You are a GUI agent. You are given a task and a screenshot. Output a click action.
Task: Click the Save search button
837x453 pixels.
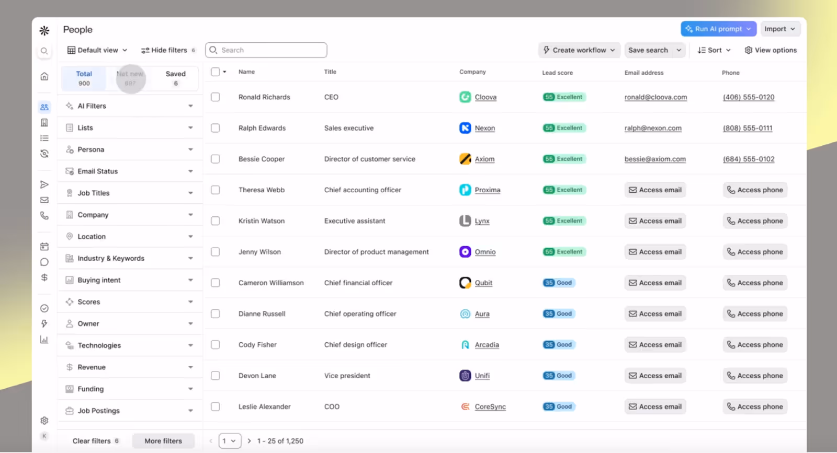click(648, 50)
